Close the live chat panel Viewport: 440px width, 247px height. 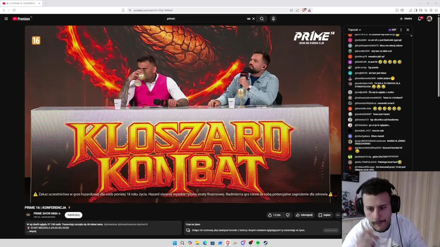click(408, 30)
